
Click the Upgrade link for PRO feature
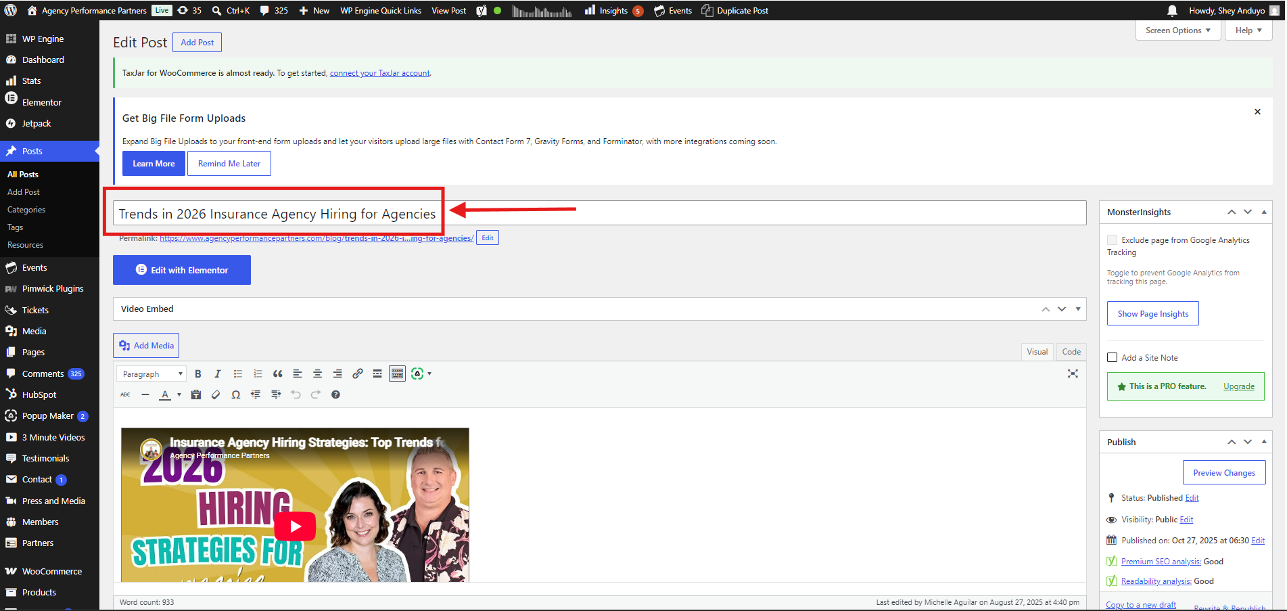(x=1239, y=386)
